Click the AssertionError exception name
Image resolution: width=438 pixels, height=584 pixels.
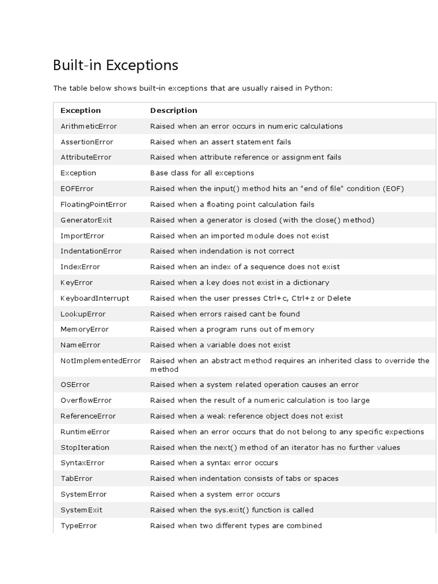pos(87,142)
